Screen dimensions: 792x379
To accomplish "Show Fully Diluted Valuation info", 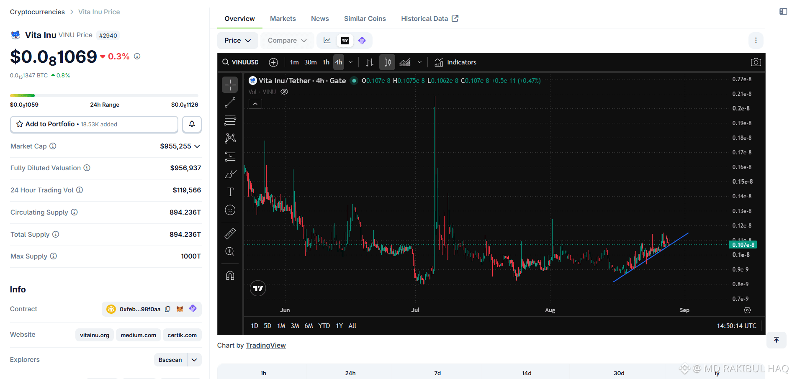I will click(x=87, y=168).
